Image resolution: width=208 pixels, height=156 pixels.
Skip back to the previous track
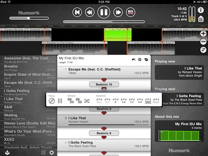pyautogui.click(x=77, y=12)
